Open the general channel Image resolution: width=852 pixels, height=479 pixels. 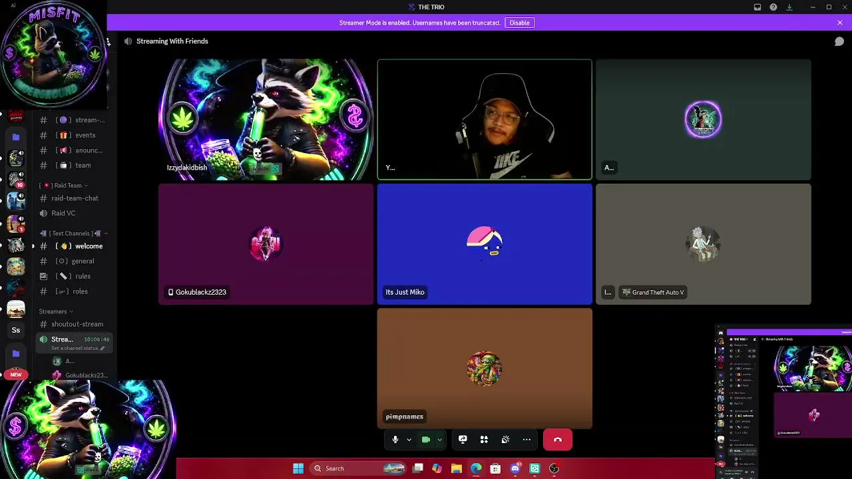pos(73,261)
